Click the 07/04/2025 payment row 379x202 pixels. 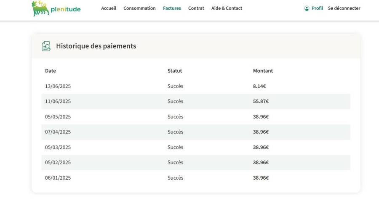58,132
